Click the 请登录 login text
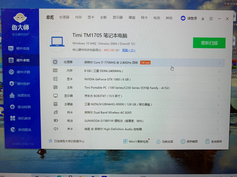237x177 pixels. [x=192, y=19]
